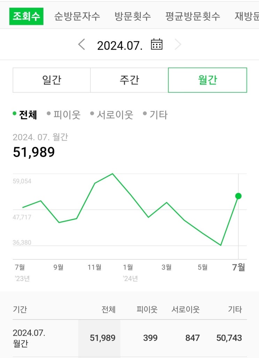Switch to the 평균방문횟수 tab
Image resolution: width=259 pixels, height=358 pixels.
pyautogui.click(x=193, y=16)
